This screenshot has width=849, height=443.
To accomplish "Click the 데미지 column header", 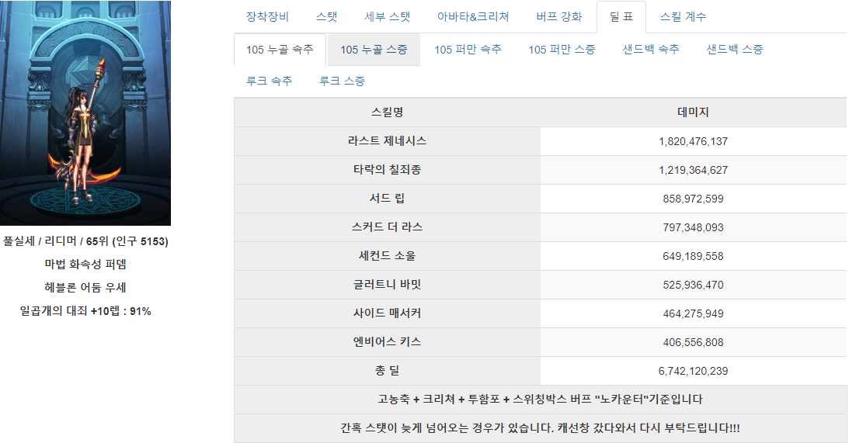I will [x=693, y=112].
